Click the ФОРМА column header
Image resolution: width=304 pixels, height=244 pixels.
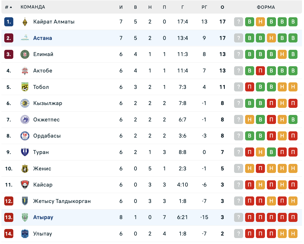pos(266,7)
